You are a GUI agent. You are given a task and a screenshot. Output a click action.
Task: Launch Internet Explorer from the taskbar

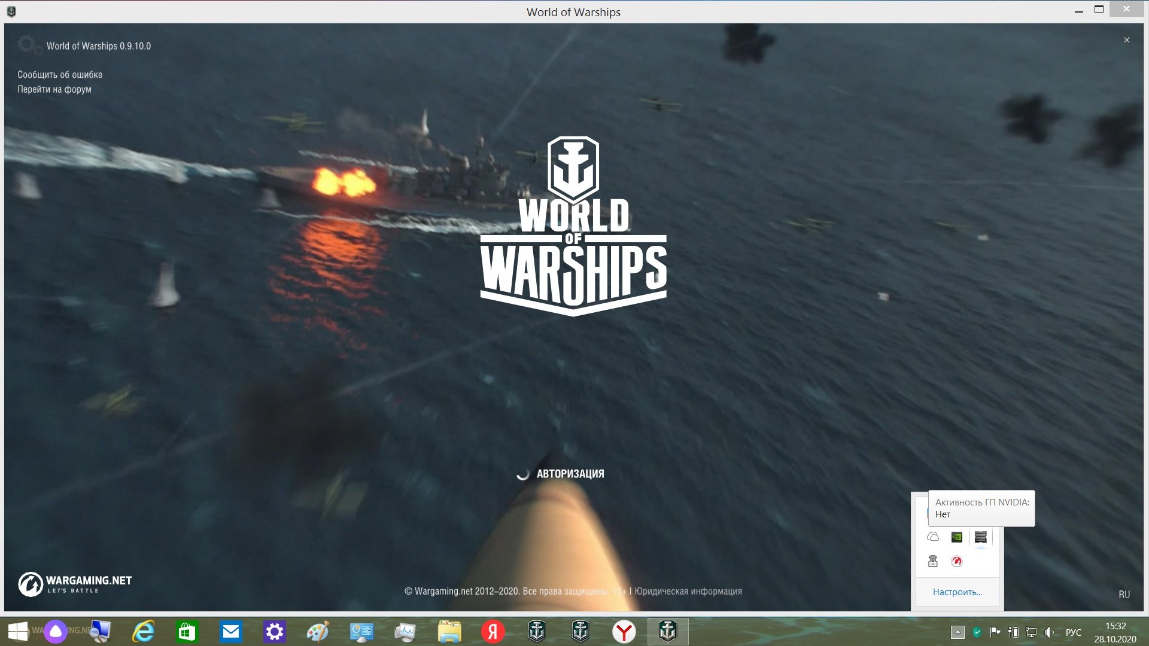144,632
